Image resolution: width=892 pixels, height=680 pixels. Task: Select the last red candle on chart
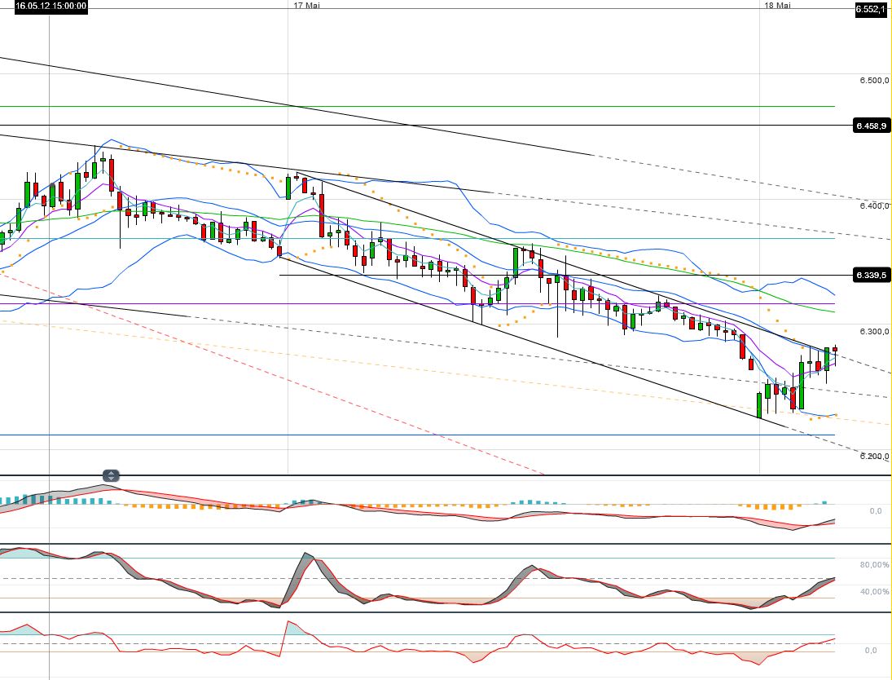click(834, 349)
